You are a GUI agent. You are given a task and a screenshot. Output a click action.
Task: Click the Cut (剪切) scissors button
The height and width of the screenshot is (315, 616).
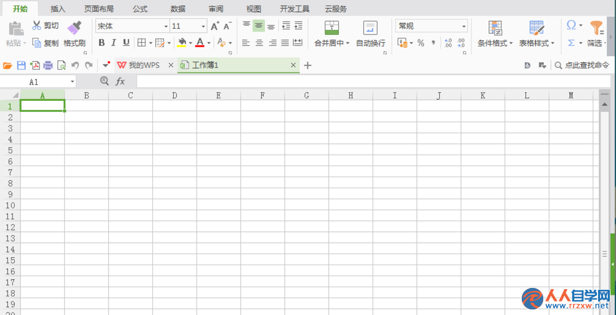45,26
